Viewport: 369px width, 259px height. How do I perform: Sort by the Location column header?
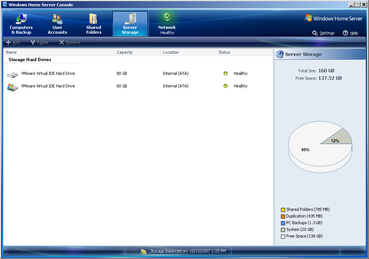[188, 52]
